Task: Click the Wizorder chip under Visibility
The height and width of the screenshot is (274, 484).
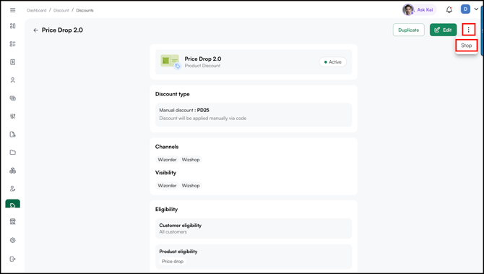Action: pos(167,186)
